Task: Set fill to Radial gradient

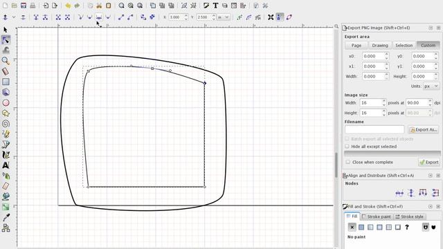Action: 379,227
